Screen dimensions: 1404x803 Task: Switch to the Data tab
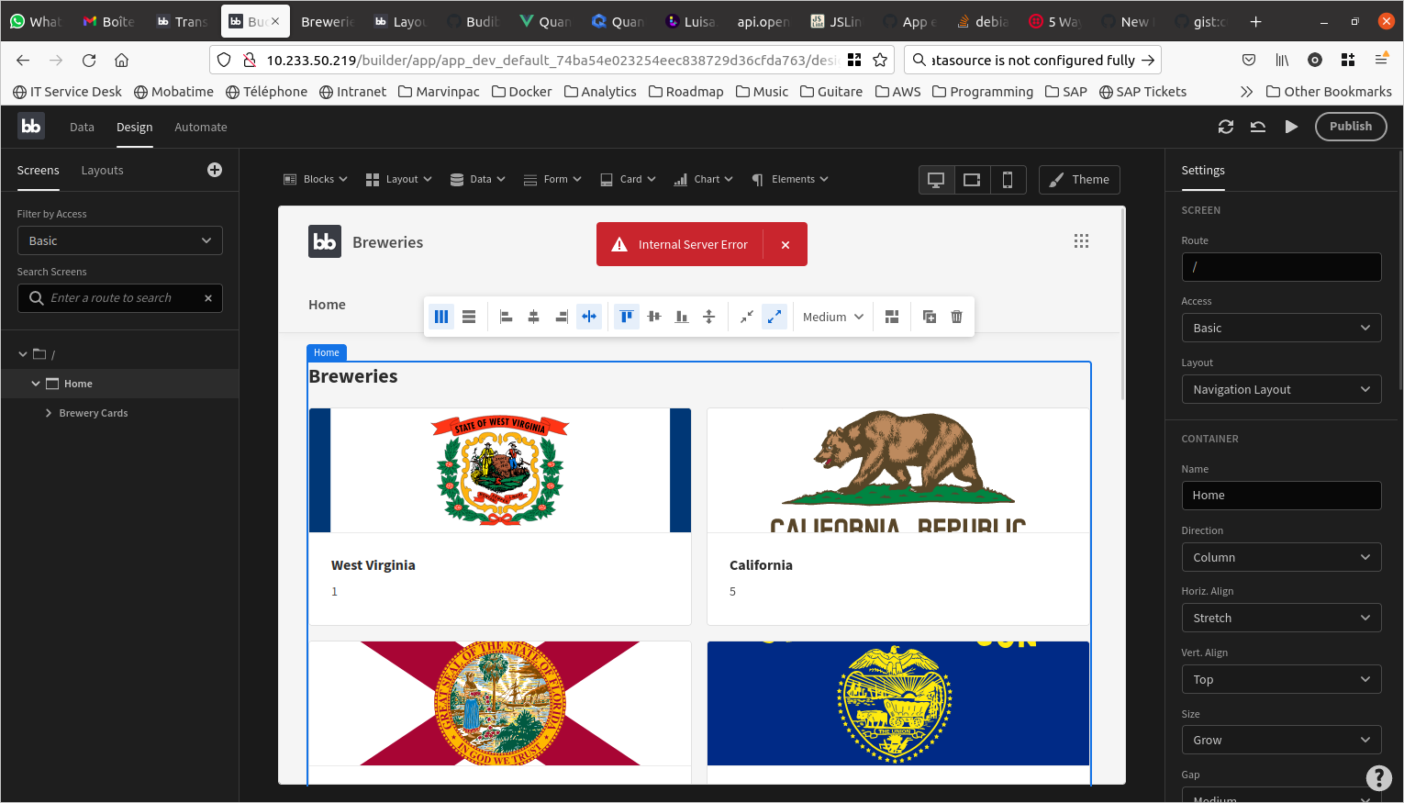pyautogui.click(x=82, y=128)
